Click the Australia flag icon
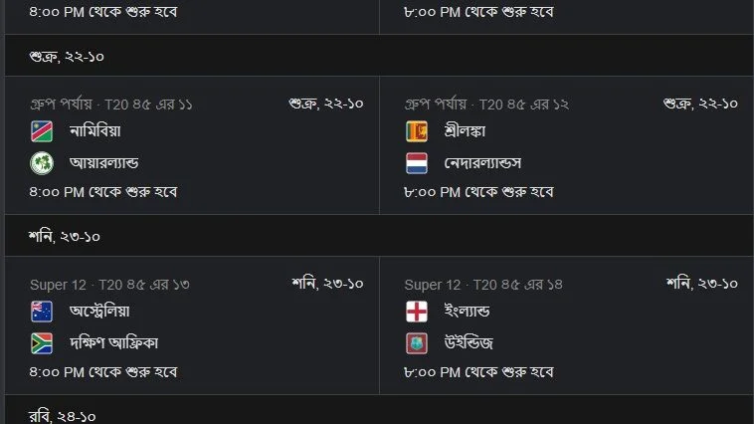The width and height of the screenshot is (754, 424). pyautogui.click(x=42, y=312)
